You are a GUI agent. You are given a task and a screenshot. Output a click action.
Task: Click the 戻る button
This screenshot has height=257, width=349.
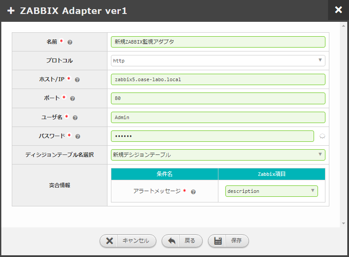pyautogui.click(x=182, y=241)
